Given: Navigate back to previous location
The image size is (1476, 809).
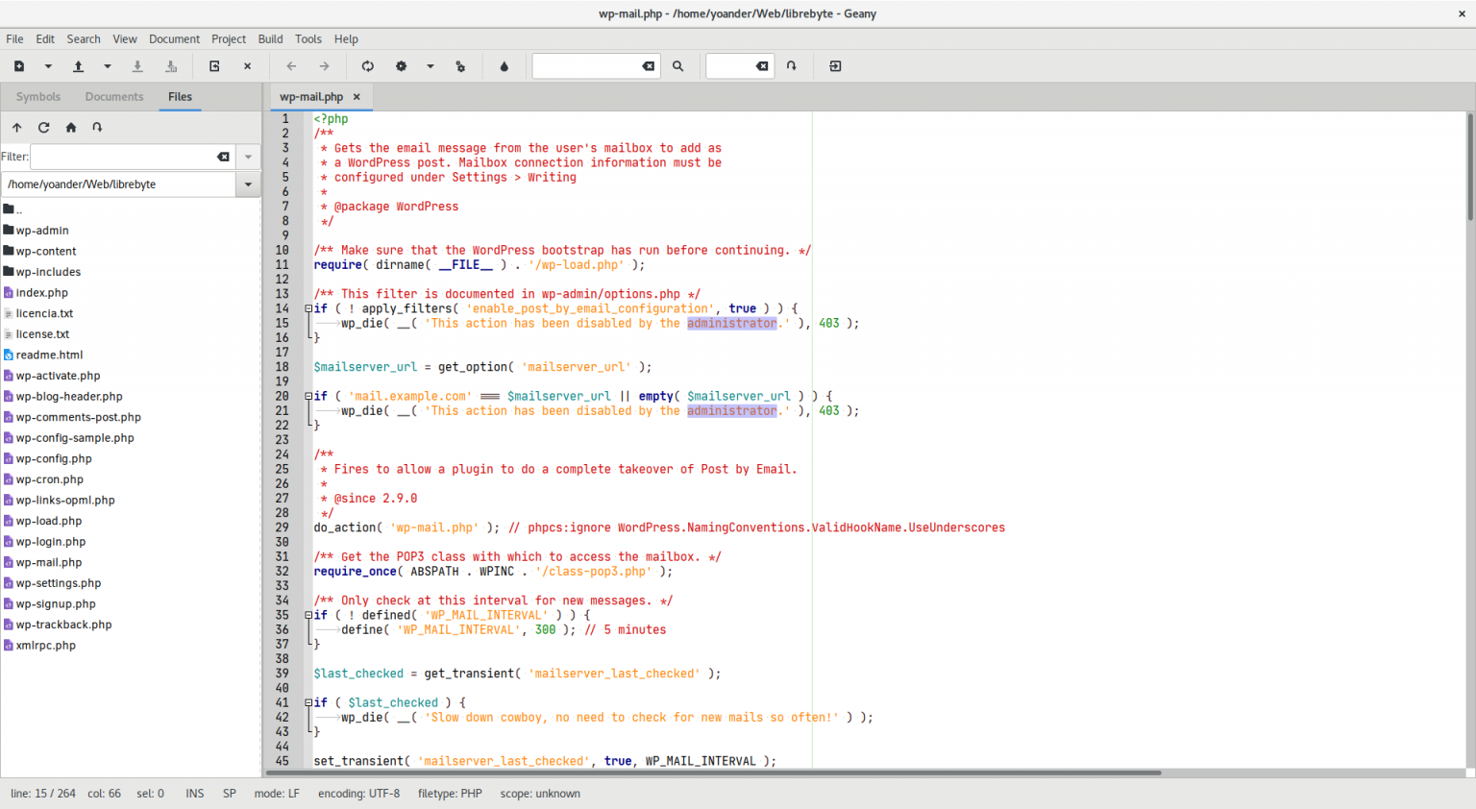Looking at the screenshot, I should [x=291, y=65].
